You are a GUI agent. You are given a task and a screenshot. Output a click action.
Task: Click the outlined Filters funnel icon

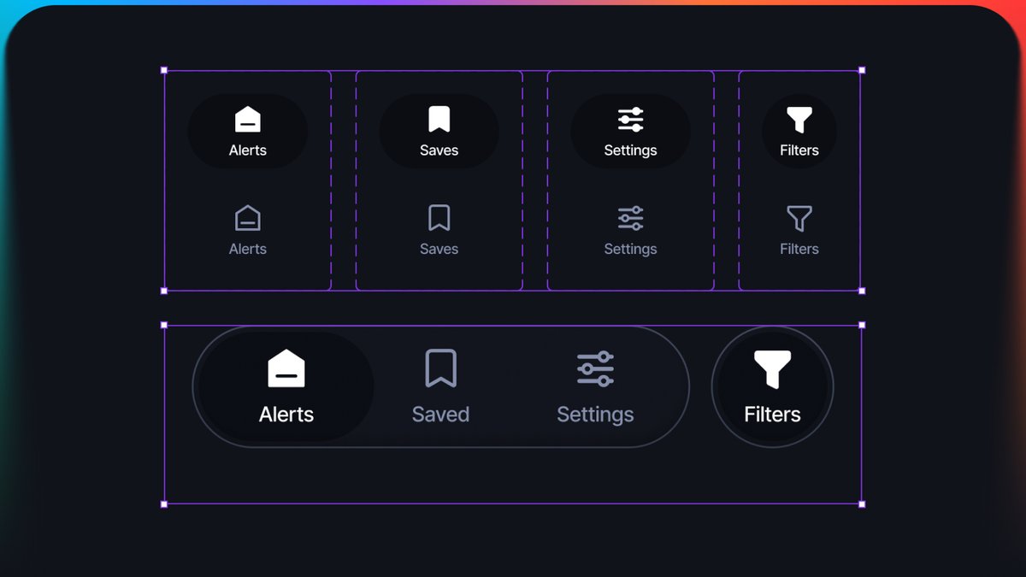[799, 220]
